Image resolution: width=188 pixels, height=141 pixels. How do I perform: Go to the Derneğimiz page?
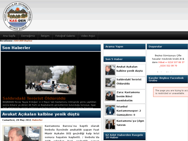(x=28, y=36)
